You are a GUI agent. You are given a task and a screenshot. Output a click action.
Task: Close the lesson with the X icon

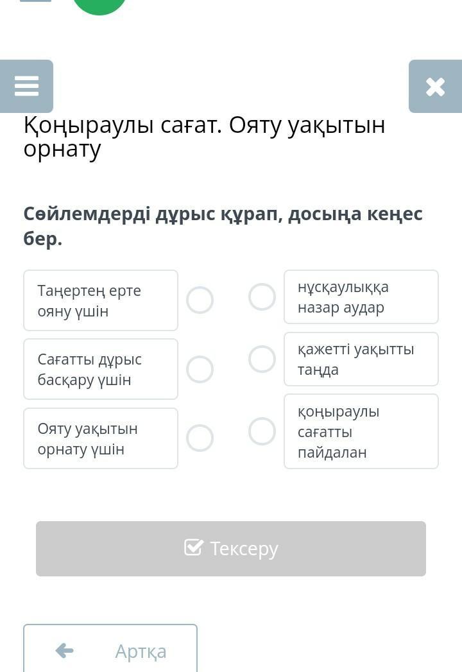[x=435, y=87]
